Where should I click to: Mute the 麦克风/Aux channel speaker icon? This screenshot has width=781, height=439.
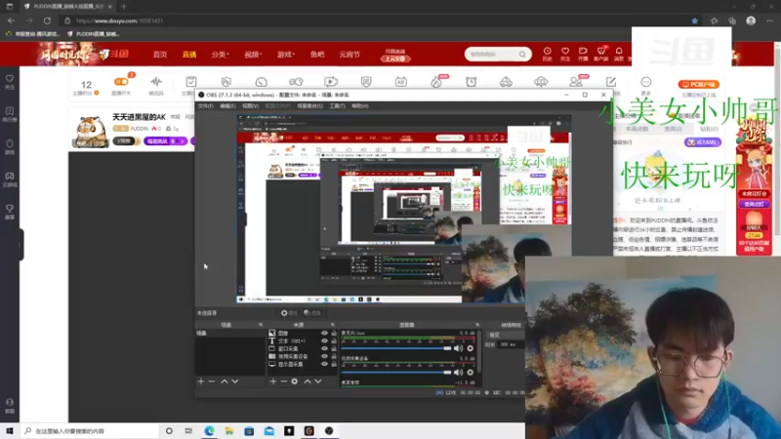458,348
